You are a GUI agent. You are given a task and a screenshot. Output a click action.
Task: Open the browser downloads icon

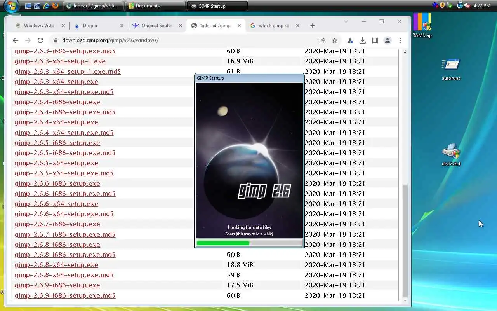click(x=362, y=40)
